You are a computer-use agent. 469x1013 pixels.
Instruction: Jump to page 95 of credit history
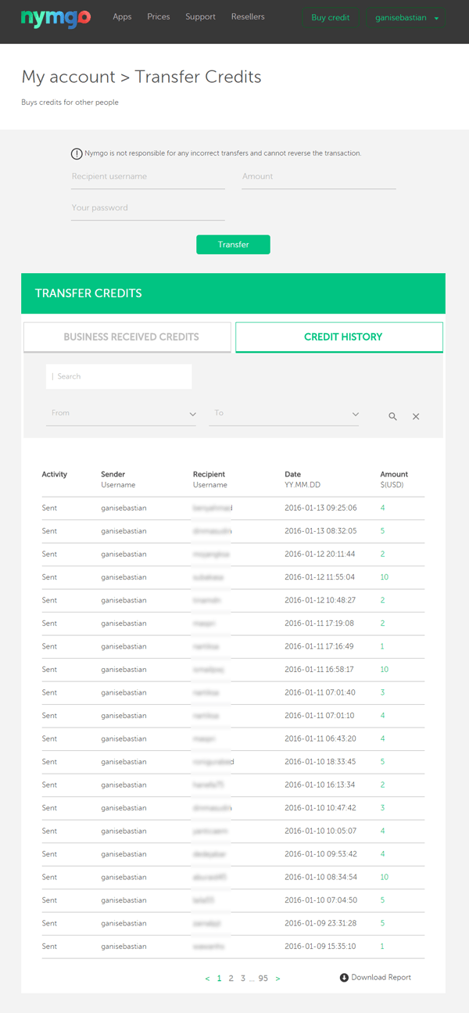(x=263, y=978)
